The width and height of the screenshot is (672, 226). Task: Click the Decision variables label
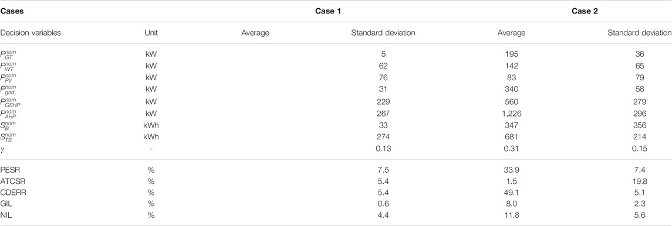coord(30,32)
